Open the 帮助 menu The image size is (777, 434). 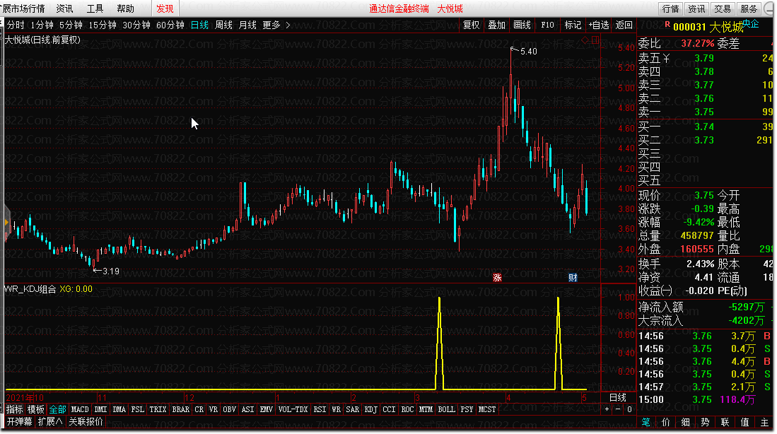point(125,8)
